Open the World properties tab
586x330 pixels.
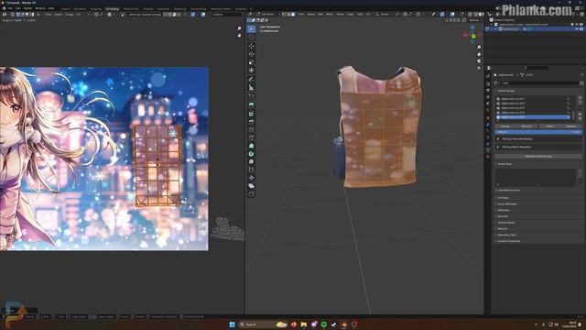488,110
